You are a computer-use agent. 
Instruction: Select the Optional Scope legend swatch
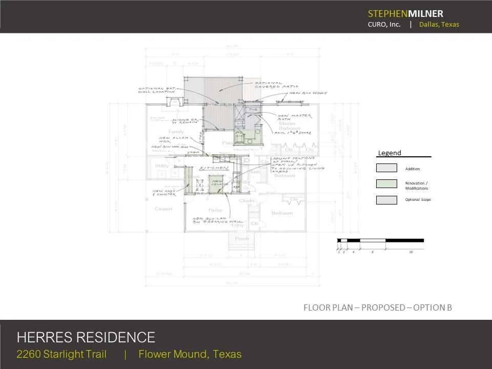(386, 200)
